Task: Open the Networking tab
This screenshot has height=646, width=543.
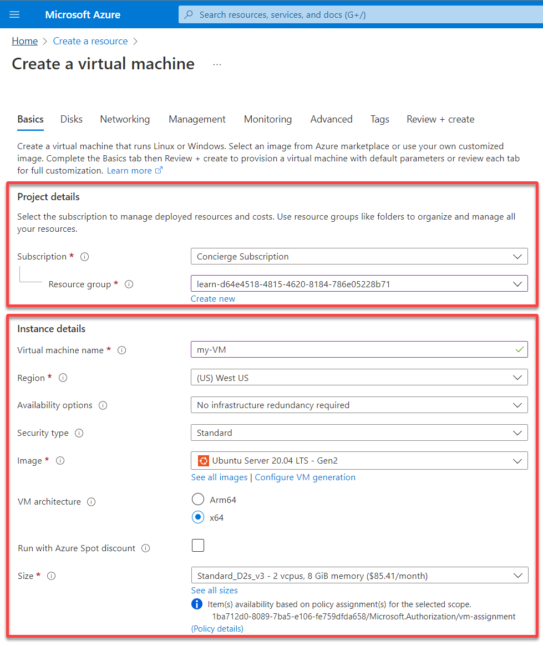Action: point(125,119)
